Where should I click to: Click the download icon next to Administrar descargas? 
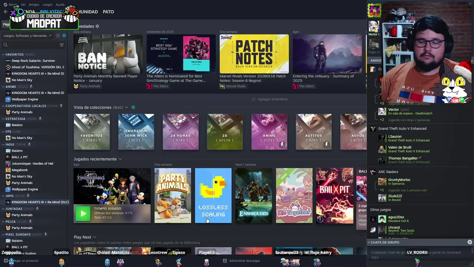[x=225, y=261]
